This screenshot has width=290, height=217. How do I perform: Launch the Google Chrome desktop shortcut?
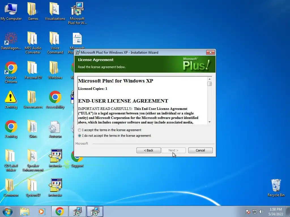11,72
